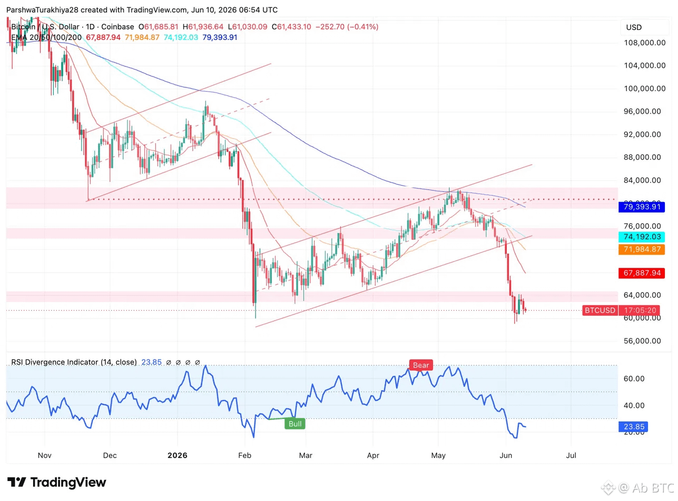
Task: Click the low price L61,030.09 in header
Action: click(247, 27)
